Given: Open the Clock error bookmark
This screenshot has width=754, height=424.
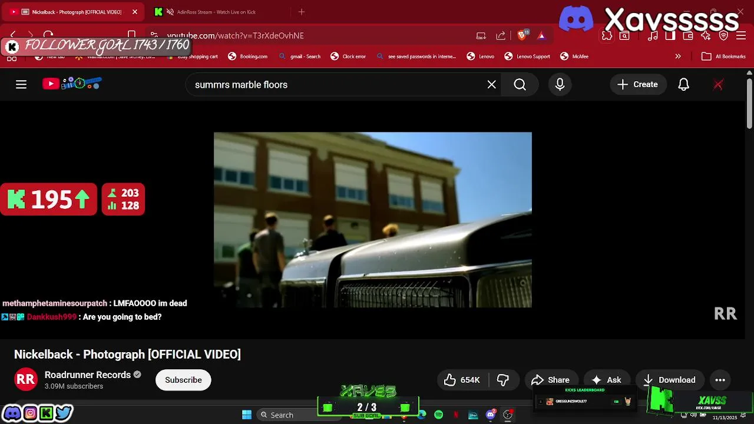Looking at the screenshot, I should (x=348, y=57).
